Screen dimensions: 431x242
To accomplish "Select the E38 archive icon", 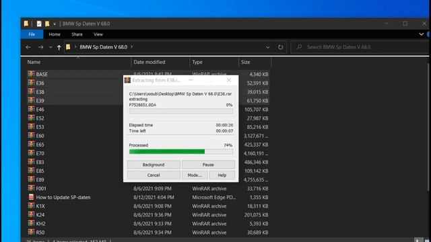I will point(32,91).
